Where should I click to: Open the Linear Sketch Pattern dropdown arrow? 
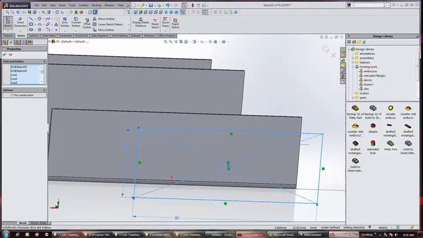click(x=129, y=24)
